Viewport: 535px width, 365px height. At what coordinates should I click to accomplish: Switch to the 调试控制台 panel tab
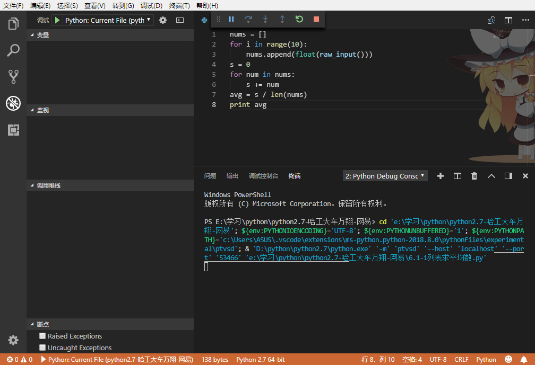tap(263, 176)
